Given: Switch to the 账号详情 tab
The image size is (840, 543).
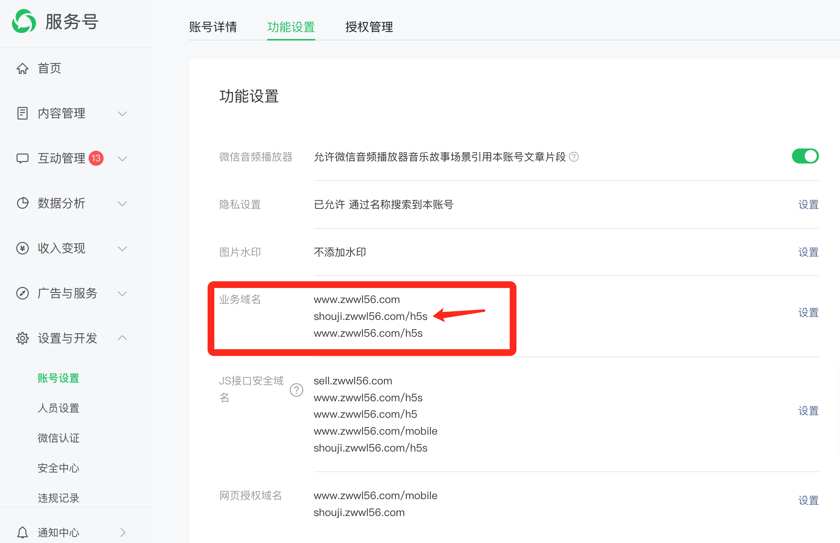Looking at the screenshot, I should coord(213,27).
